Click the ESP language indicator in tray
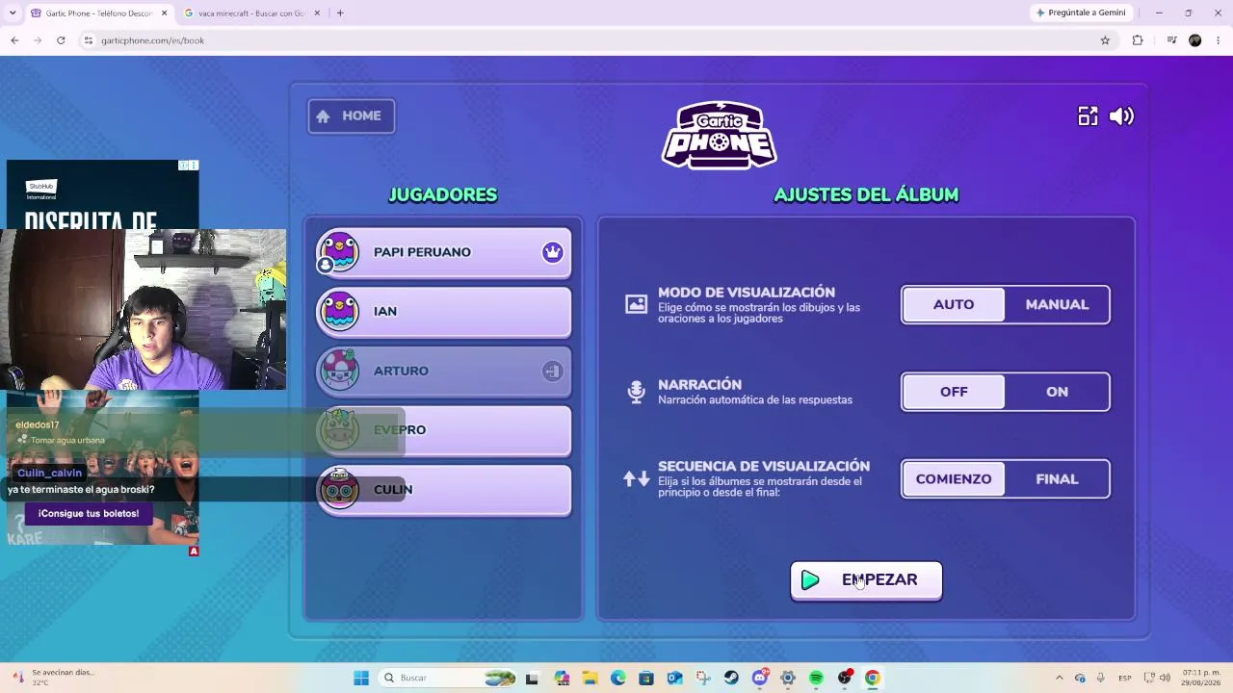This screenshot has height=693, width=1233. click(x=1124, y=678)
